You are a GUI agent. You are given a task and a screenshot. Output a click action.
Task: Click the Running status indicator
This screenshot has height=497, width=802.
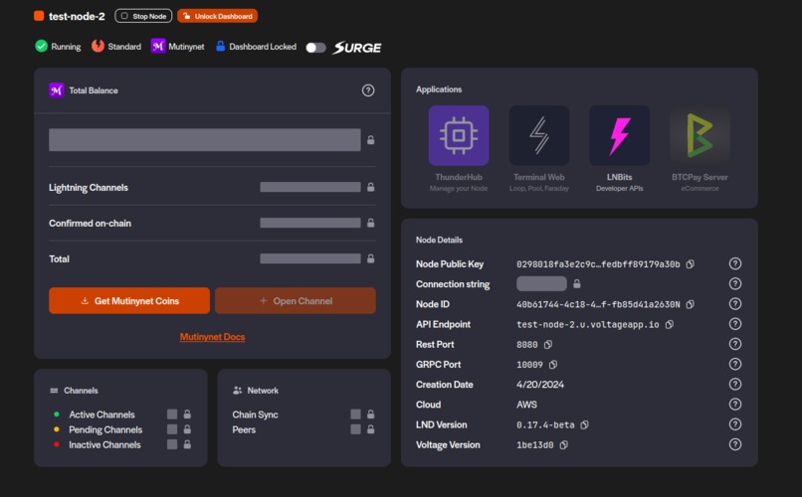[x=58, y=47]
